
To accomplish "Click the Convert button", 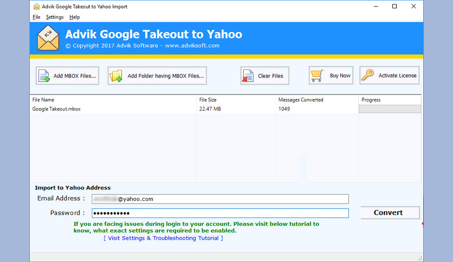I will tap(390, 213).
